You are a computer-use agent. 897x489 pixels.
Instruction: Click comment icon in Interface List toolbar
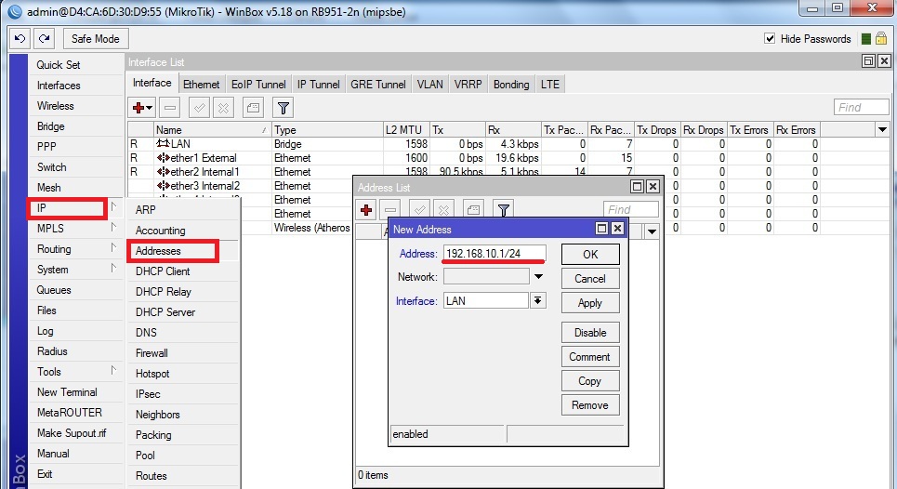click(253, 108)
